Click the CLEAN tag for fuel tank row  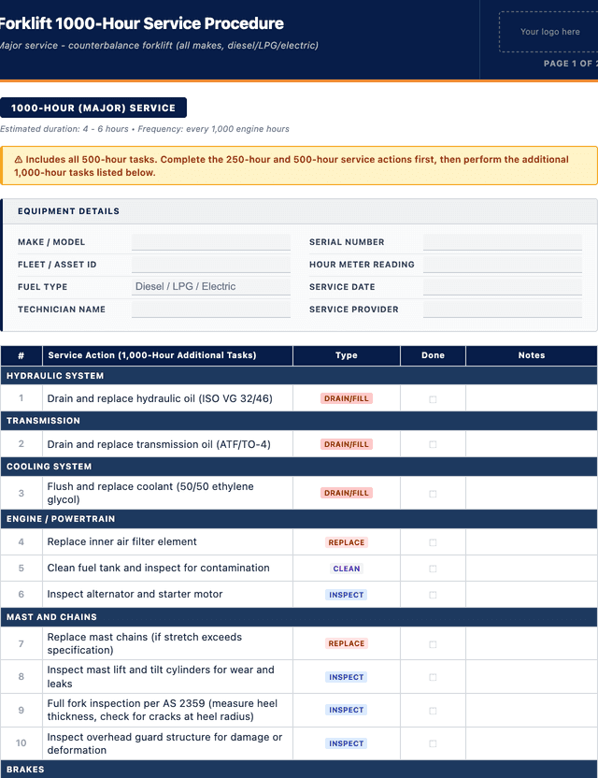tap(347, 569)
